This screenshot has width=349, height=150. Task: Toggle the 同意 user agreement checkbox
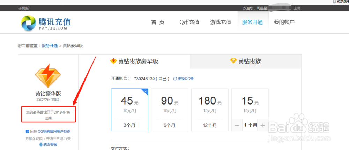[27, 131]
